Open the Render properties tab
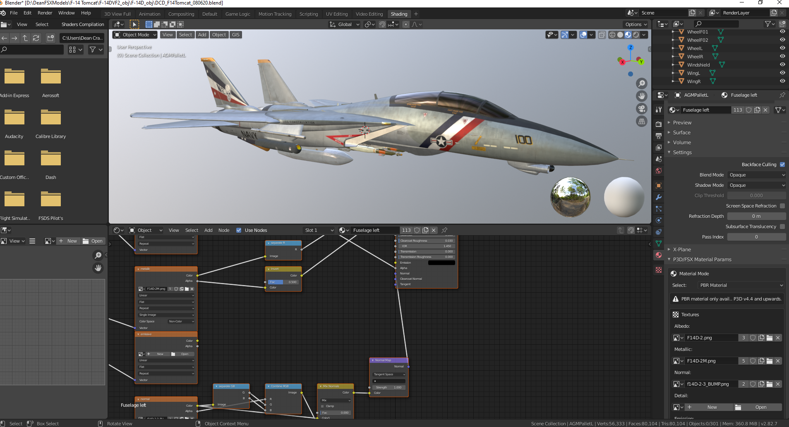 (659, 124)
